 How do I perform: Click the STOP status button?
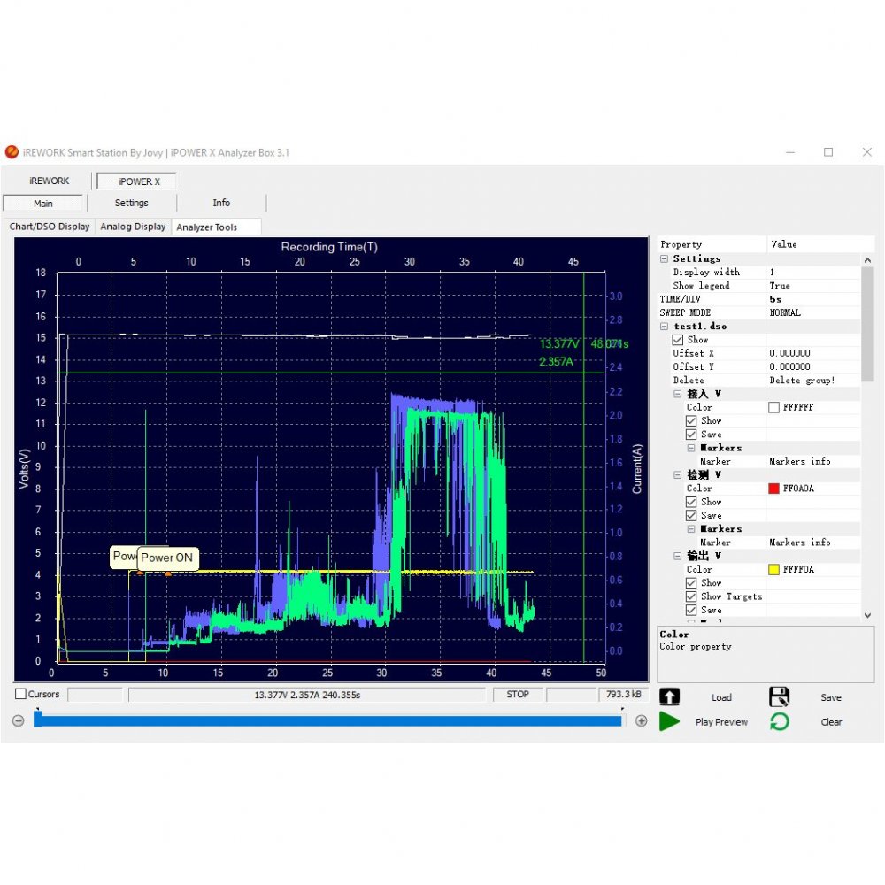(x=517, y=694)
